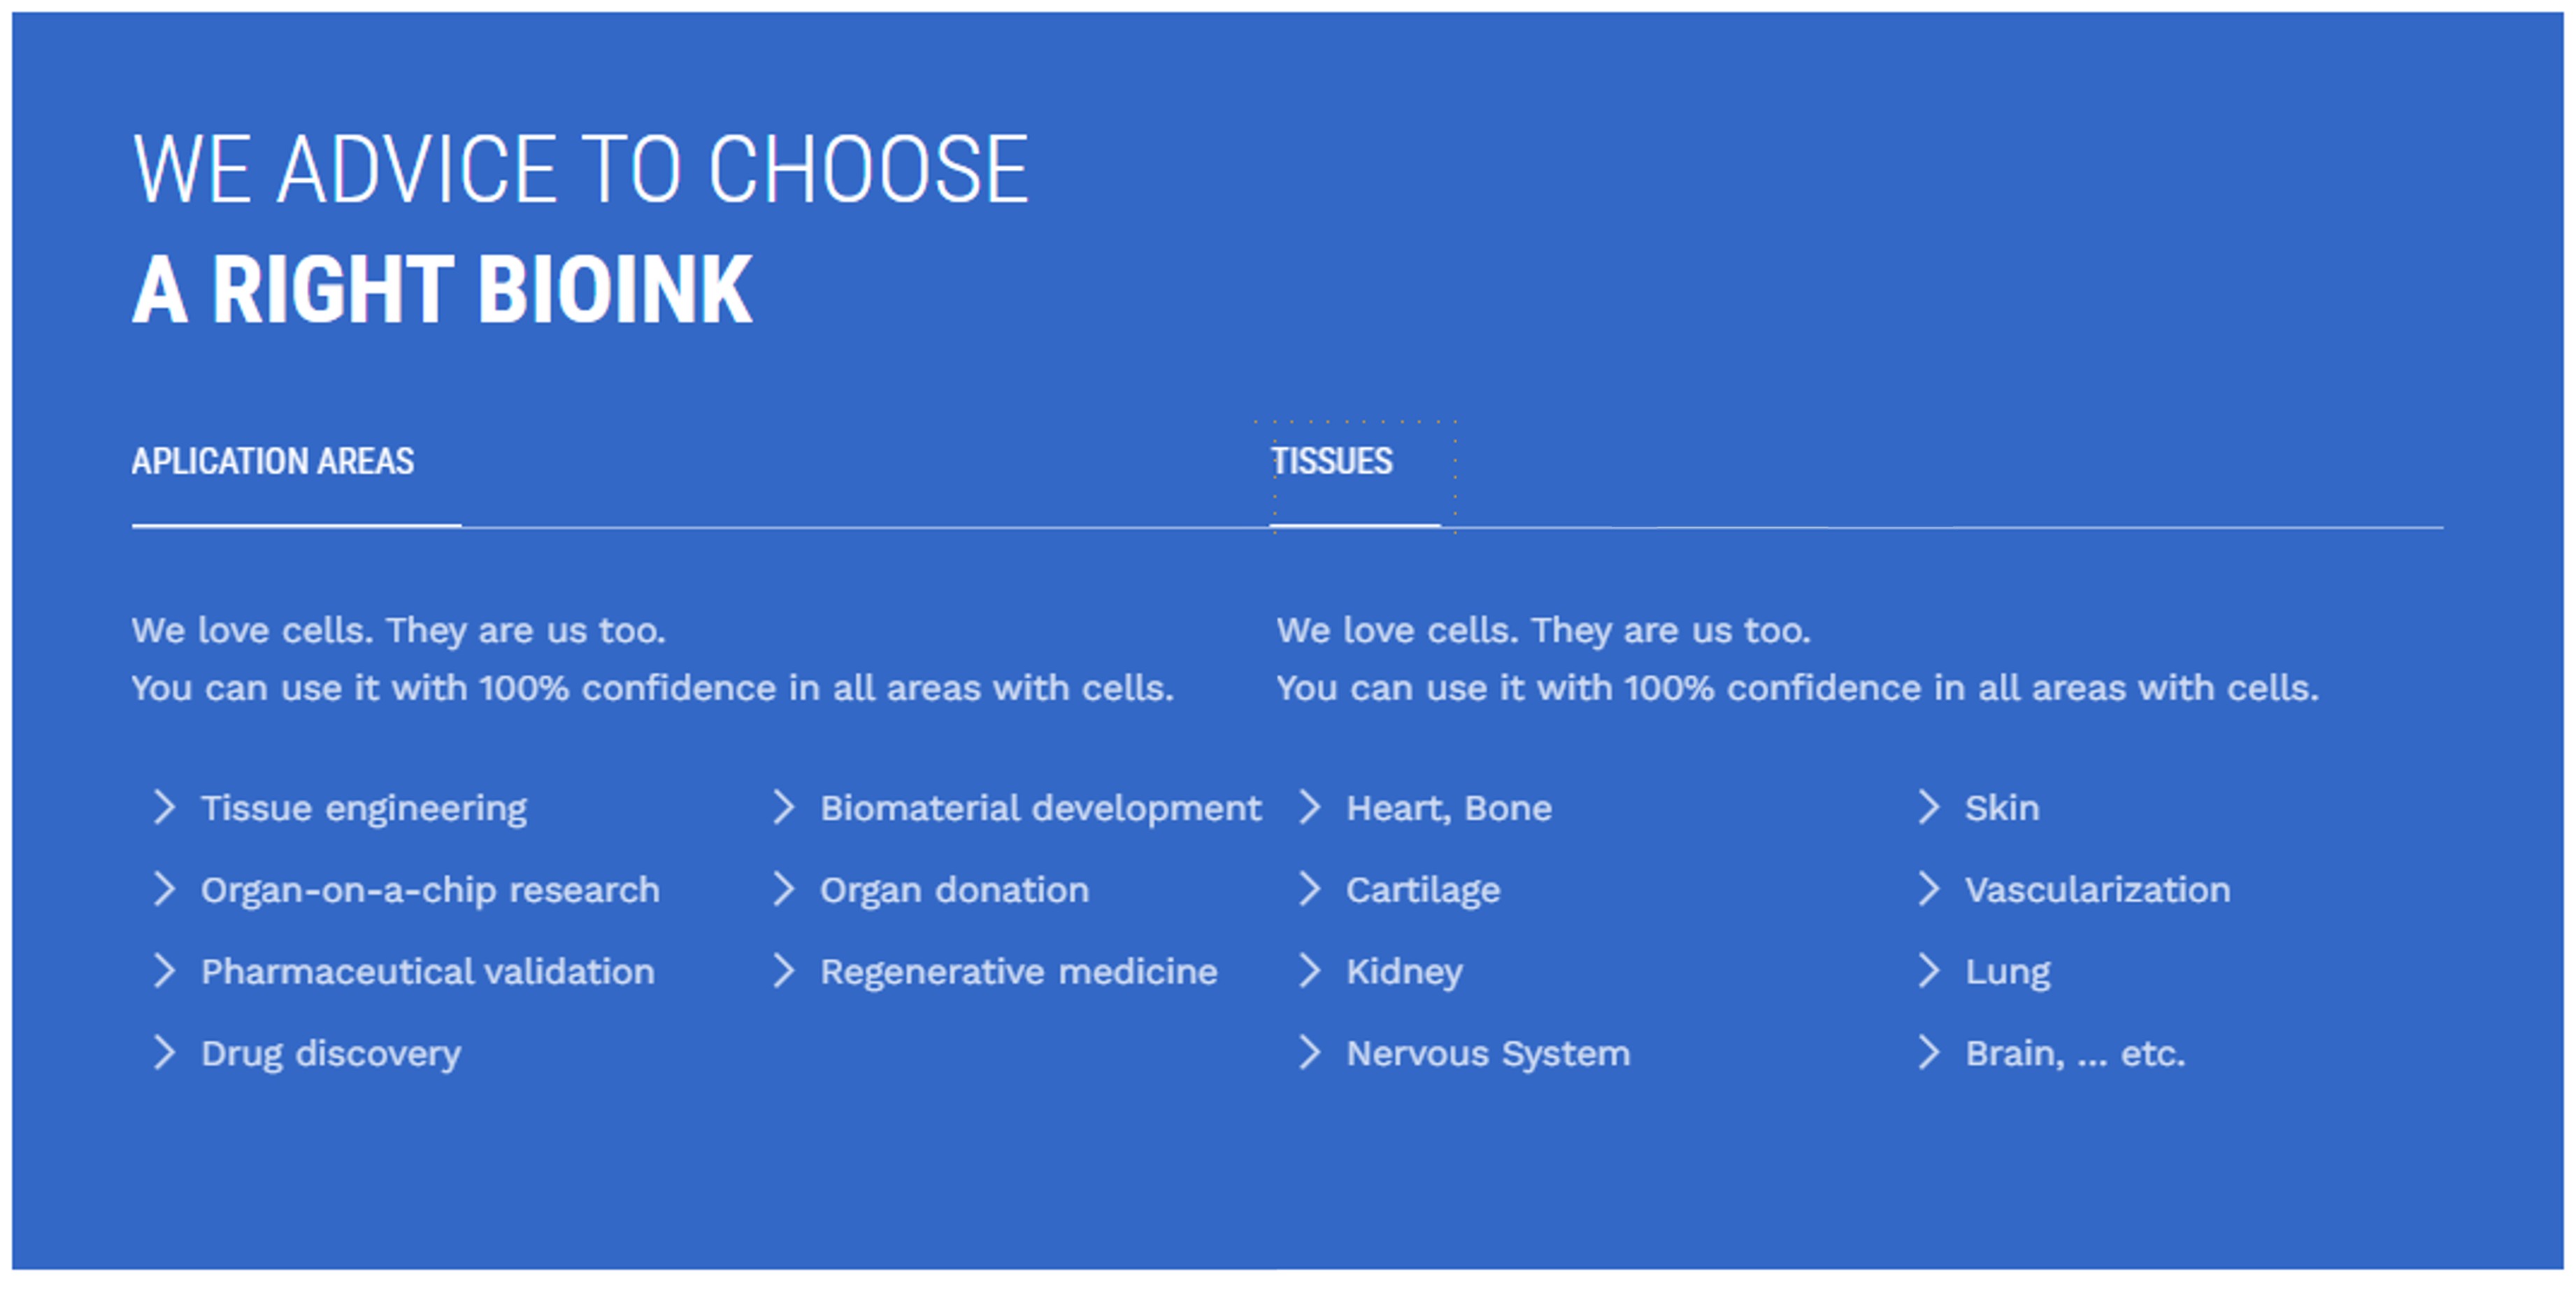
Task: Click the Organ donation text
Action: (x=954, y=890)
